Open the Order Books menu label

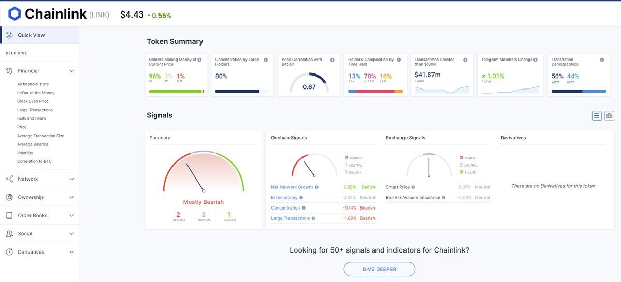33,216
